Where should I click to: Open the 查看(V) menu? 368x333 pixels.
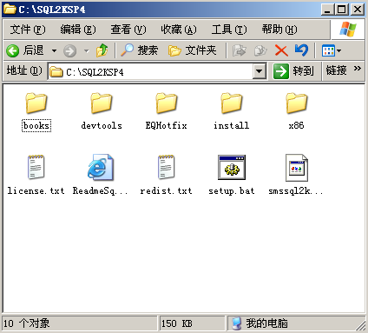tap(128, 30)
